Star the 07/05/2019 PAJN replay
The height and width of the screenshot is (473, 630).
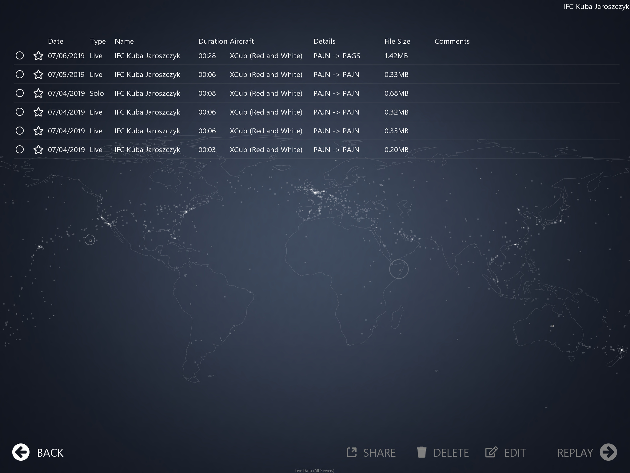click(38, 75)
